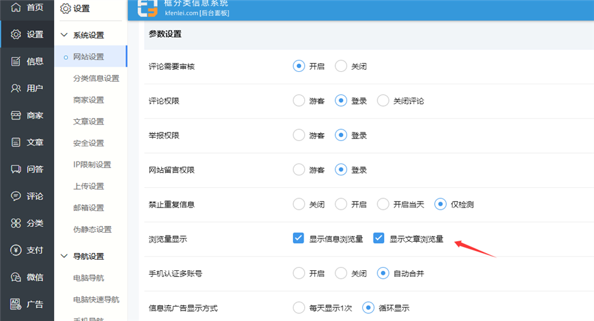Open the 商家 merchants icon
Image resolution: width=594 pixels, height=321 pixels.
click(x=16, y=115)
